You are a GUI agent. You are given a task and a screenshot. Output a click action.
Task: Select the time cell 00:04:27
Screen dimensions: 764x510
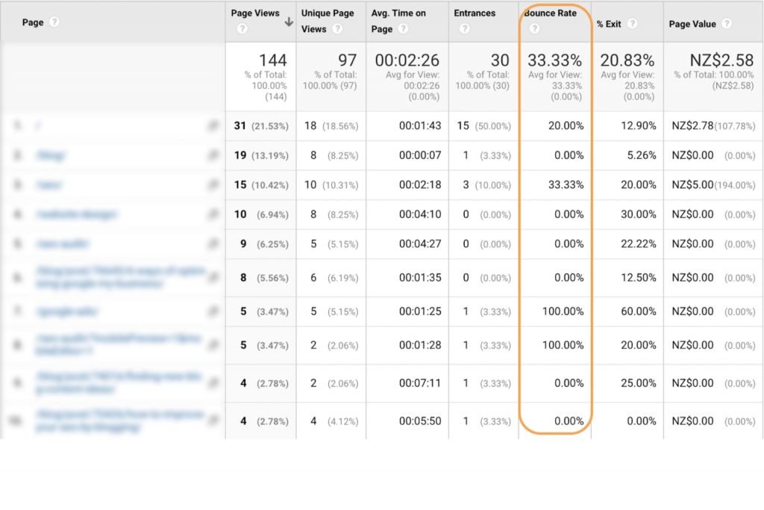pos(420,243)
